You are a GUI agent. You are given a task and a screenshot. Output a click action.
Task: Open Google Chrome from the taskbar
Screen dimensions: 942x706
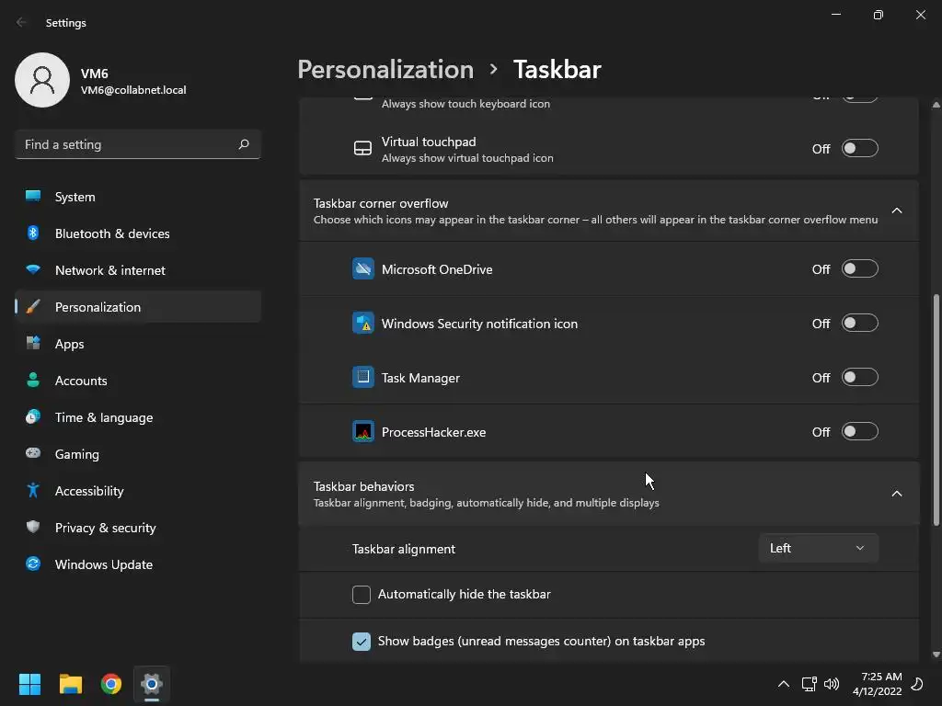[111, 684]
